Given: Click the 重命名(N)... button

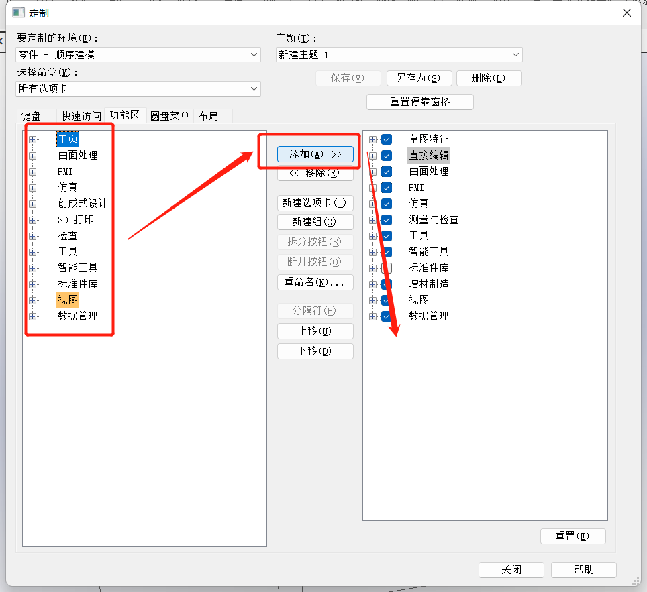Looking at the screenshot, I should coord(315,282).
